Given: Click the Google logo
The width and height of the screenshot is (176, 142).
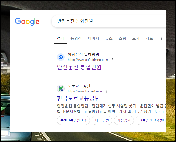Looking at the screenshot, I should click(x=27, y=21).
